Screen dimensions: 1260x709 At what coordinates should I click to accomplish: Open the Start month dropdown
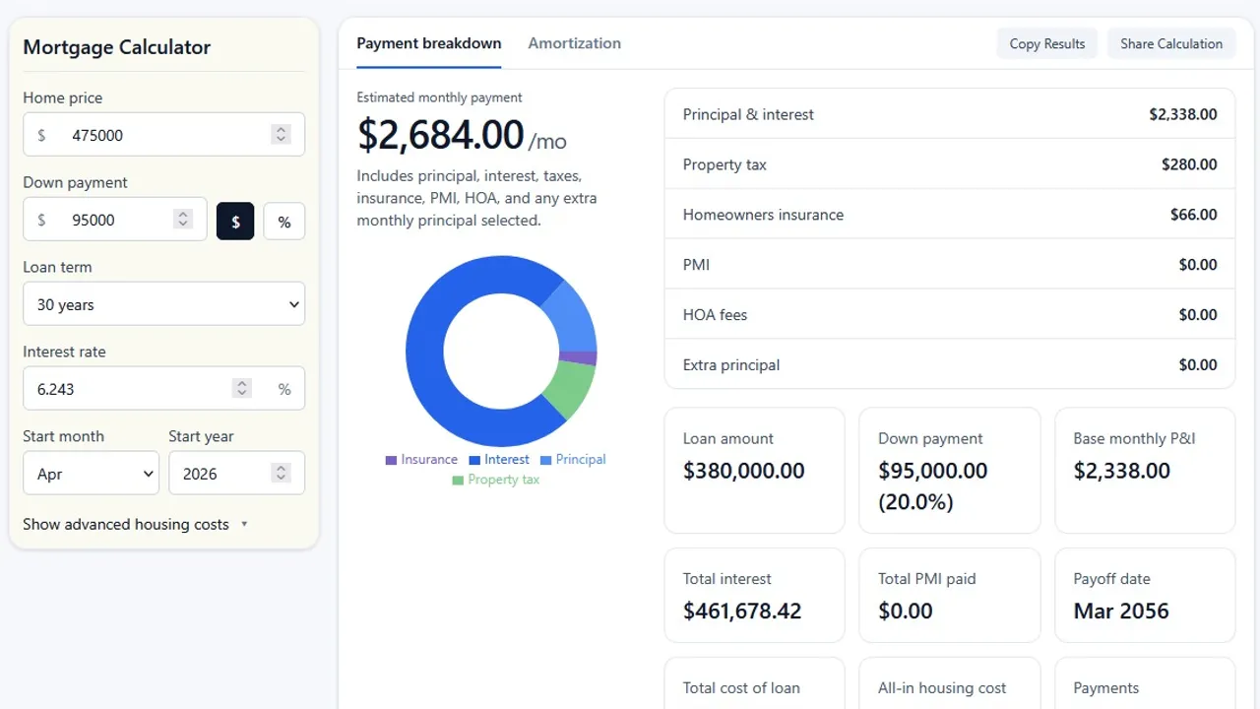pos(91,474)
